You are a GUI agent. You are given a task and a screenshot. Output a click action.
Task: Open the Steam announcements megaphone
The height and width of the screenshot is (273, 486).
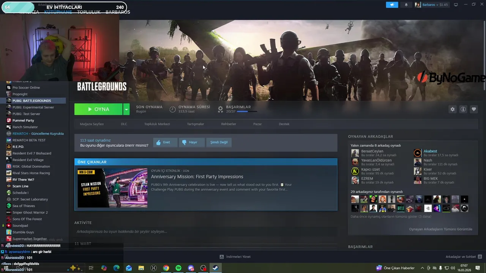coord(392,5)
